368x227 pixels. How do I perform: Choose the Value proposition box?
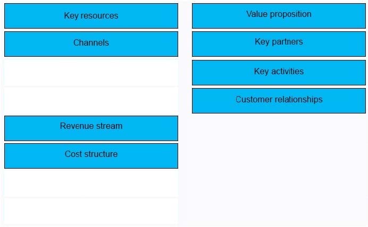click(x=279, y=16)
